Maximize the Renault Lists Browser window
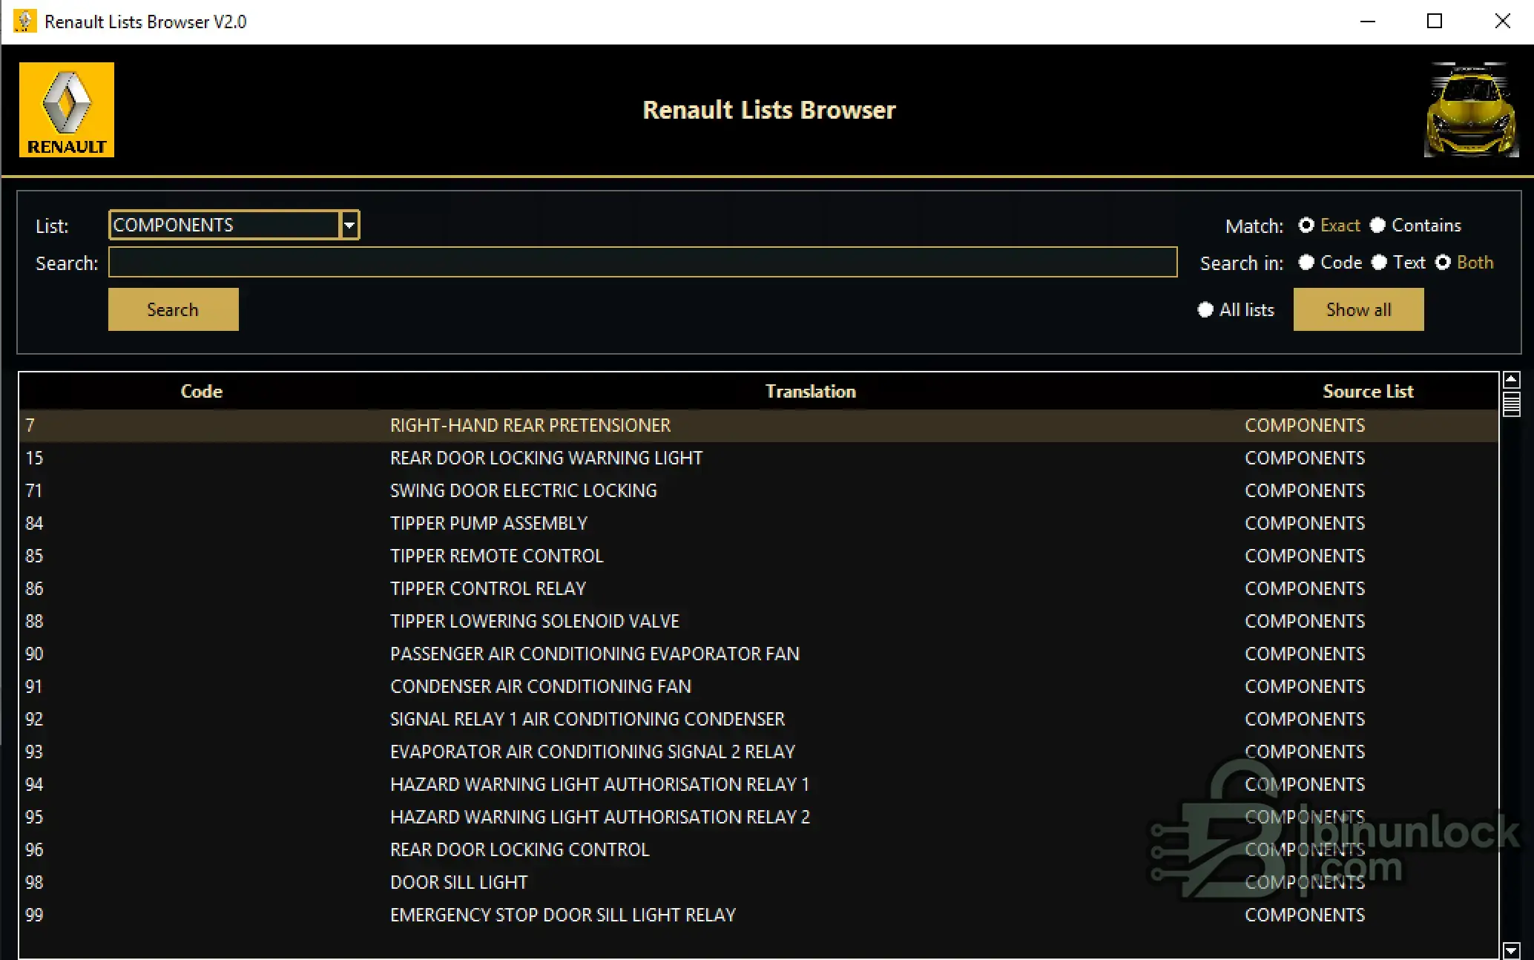 [x=1435, y=22]
